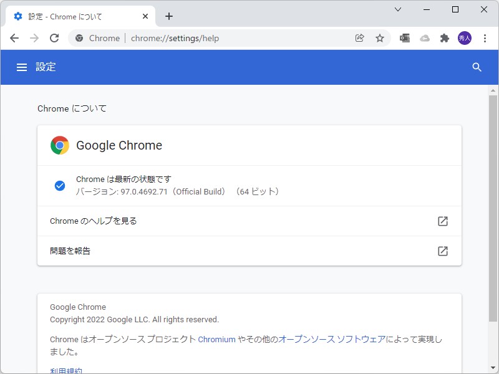The width and height of the screenshot is (499, 374).
Task: Click inside the address bar
Action: coord(218,38)
